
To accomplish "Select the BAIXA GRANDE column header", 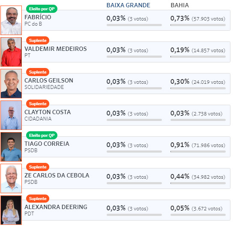I will [x=128, y=5].
